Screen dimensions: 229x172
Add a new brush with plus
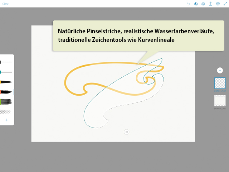pyautogui.click(x=6, y=120)
